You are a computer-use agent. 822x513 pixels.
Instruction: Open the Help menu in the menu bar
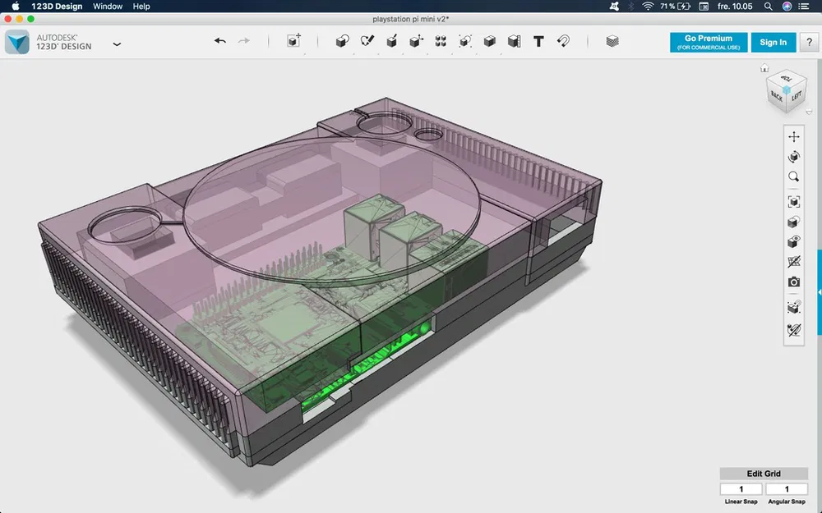point(141,6)
